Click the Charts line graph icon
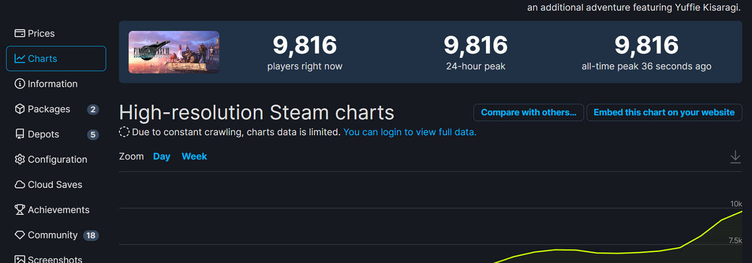This screenshot has width=752, height=263. coord(20,59)
